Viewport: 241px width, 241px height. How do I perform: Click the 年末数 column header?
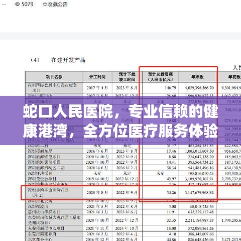coord(197,77)
